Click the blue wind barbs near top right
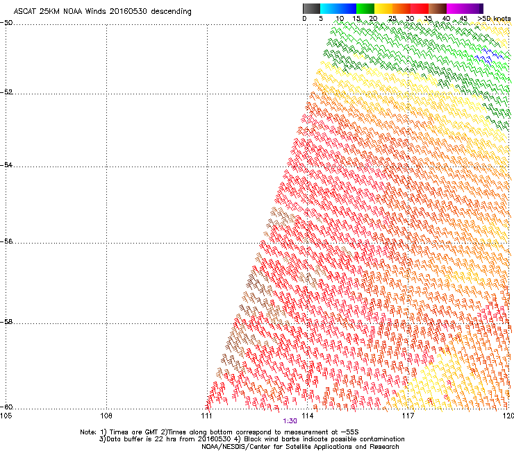Viewport: 514px width, 451px height. click(x=489, y=56)
